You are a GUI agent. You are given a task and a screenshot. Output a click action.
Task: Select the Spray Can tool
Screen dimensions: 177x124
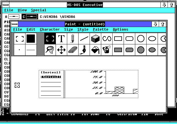tap(107, 50)
